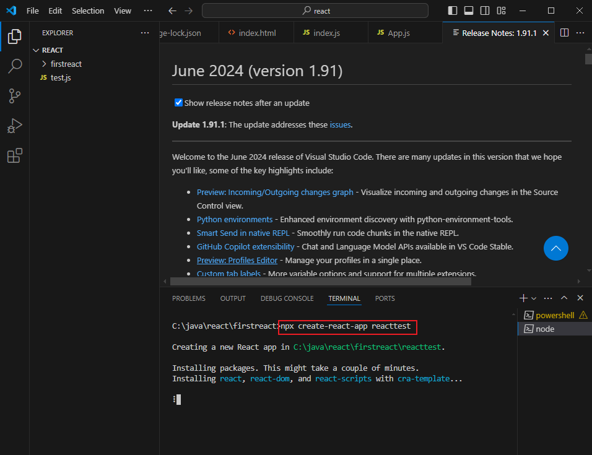Click the powershell warning triangle icon
Viewport: 592px width, 455px height.
[x=583, y=315]
